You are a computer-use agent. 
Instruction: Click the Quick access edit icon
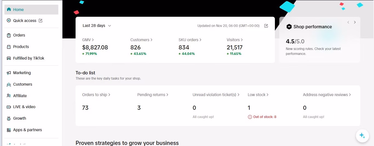[x=41, y=21]
